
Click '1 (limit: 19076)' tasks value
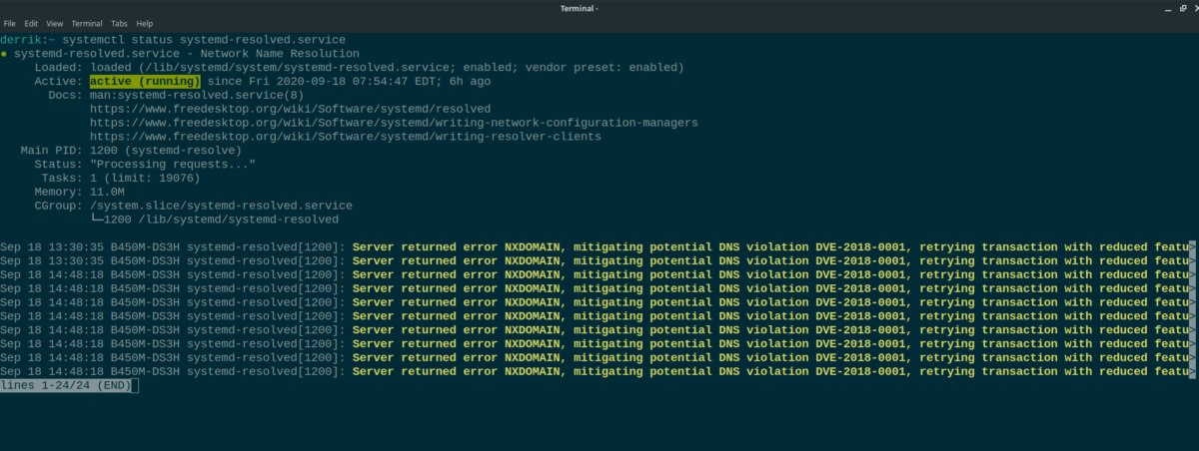[145, 178]
